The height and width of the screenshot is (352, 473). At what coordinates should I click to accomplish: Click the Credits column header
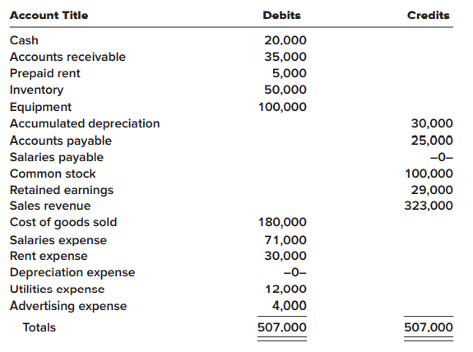click(429, 16)
